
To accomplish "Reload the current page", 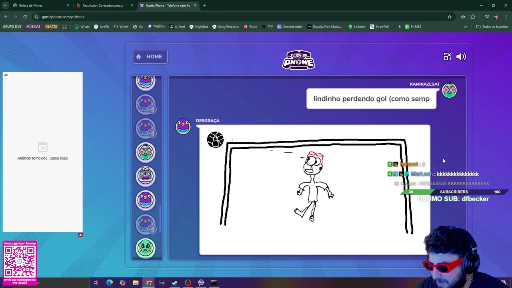I will (x=25, y=17).
